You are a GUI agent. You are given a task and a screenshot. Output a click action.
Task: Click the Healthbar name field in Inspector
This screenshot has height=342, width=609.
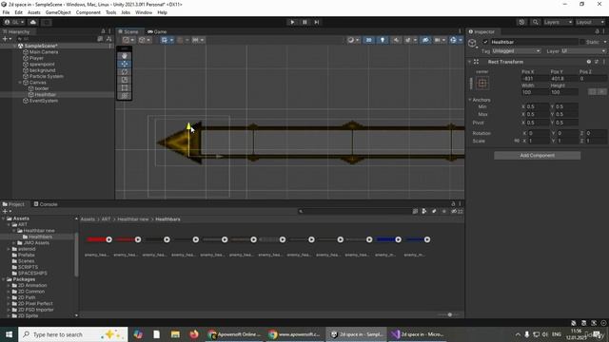534,42
